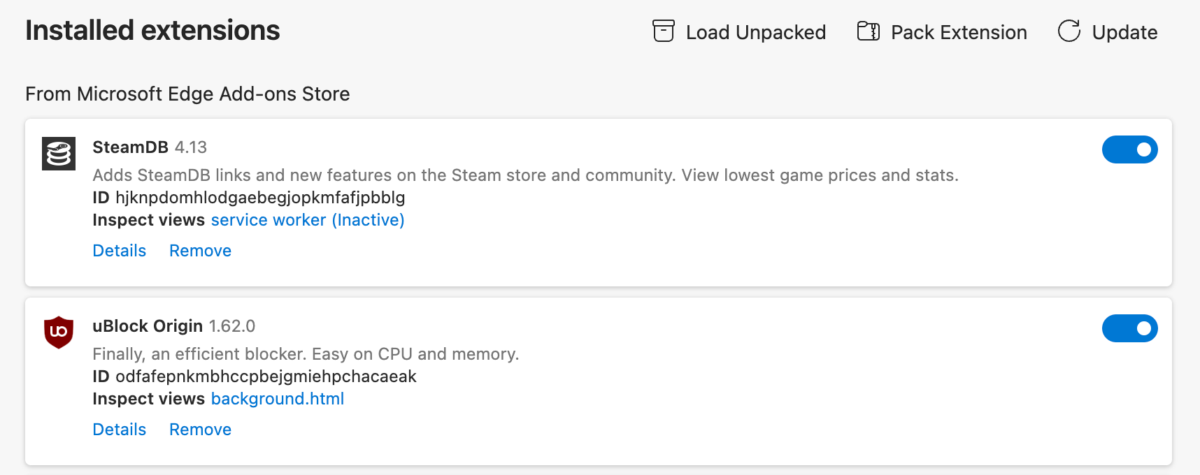Click the uBlock Origin red shield icon

(59, 332)
